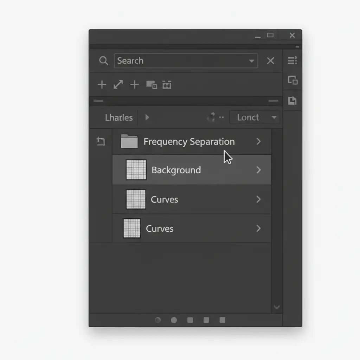Open the Search field dropdown arrow
Image resolution: width=360 pixels, height=360 pixels.
(251, 61)
